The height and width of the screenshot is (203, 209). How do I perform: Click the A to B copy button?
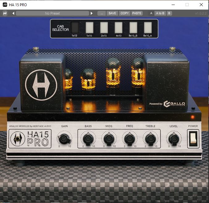pos(160,13)
